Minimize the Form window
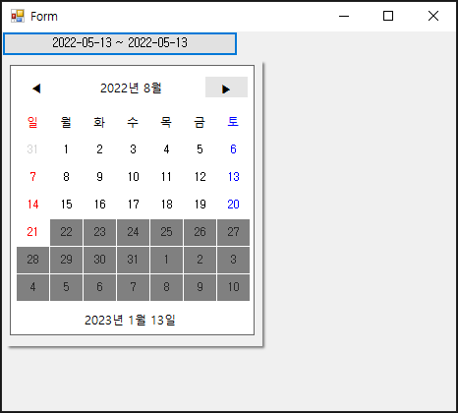The height and width of the screenshot is (413, 458). pos(344,16)
